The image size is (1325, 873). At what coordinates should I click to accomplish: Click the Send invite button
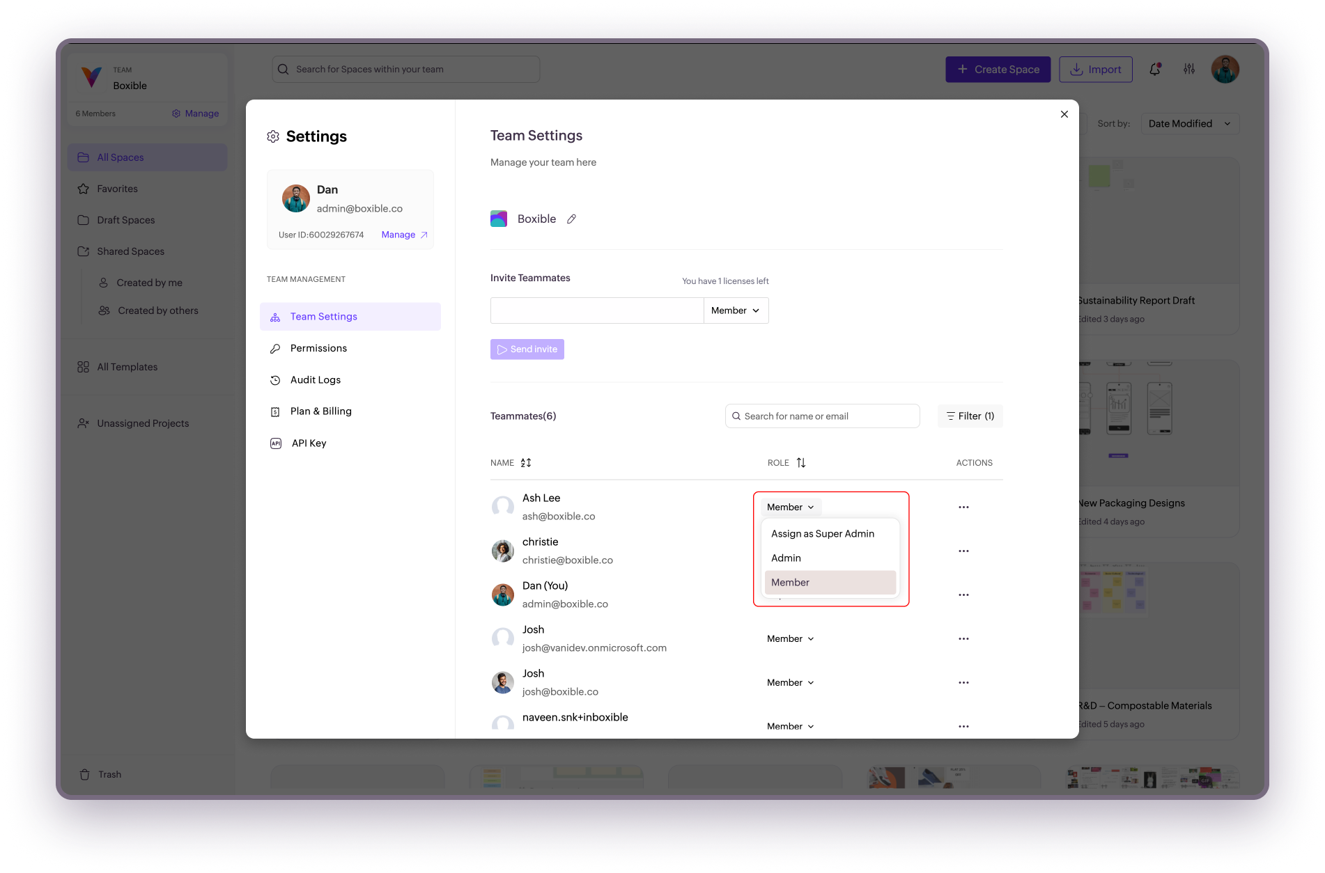[x=527, y=349]
